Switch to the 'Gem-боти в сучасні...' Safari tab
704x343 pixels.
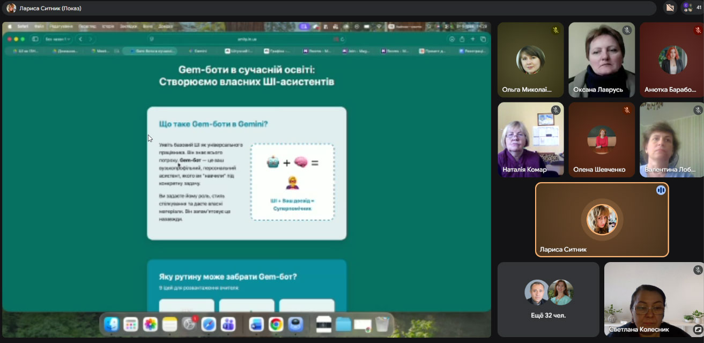(150, 51)
